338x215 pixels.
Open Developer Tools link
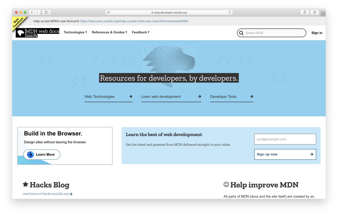coord(232,97)
